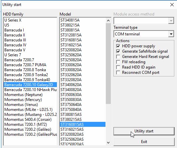Select Barracuda IV family
Image resolution: width=177 pixels, height=148 pixels.
(x=30, y=45)
